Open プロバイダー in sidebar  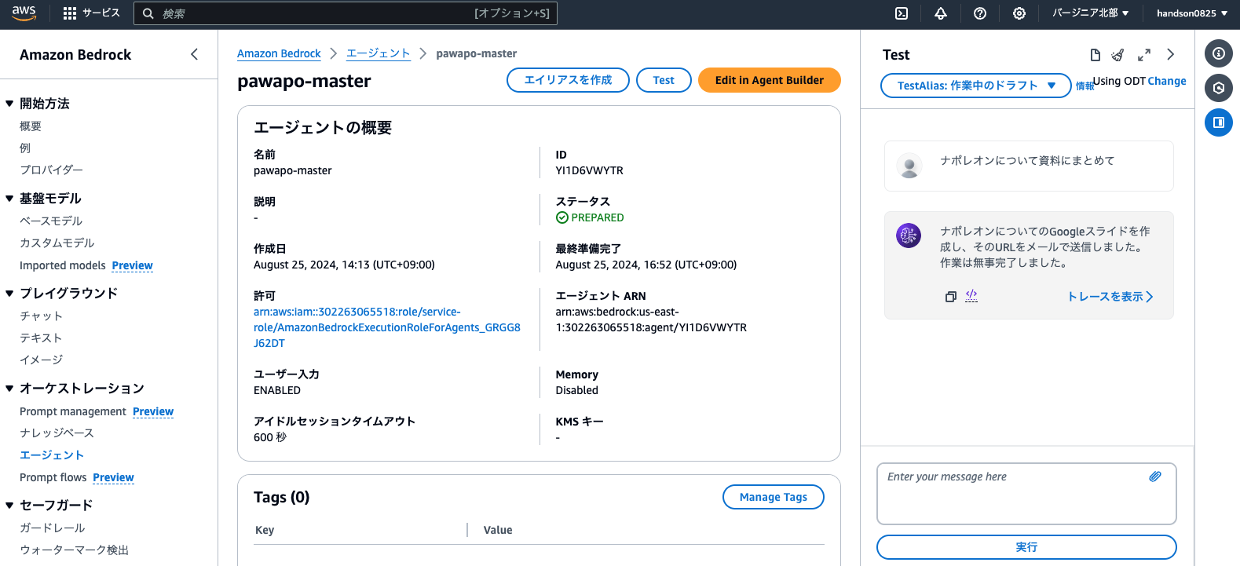point(51,170)
